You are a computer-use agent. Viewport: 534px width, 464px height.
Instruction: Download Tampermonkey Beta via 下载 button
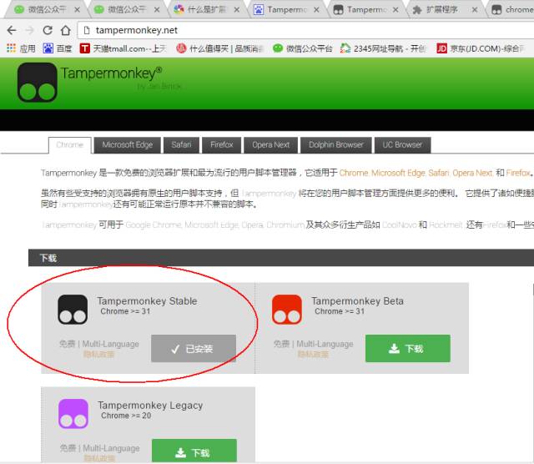tap(408, 349)
